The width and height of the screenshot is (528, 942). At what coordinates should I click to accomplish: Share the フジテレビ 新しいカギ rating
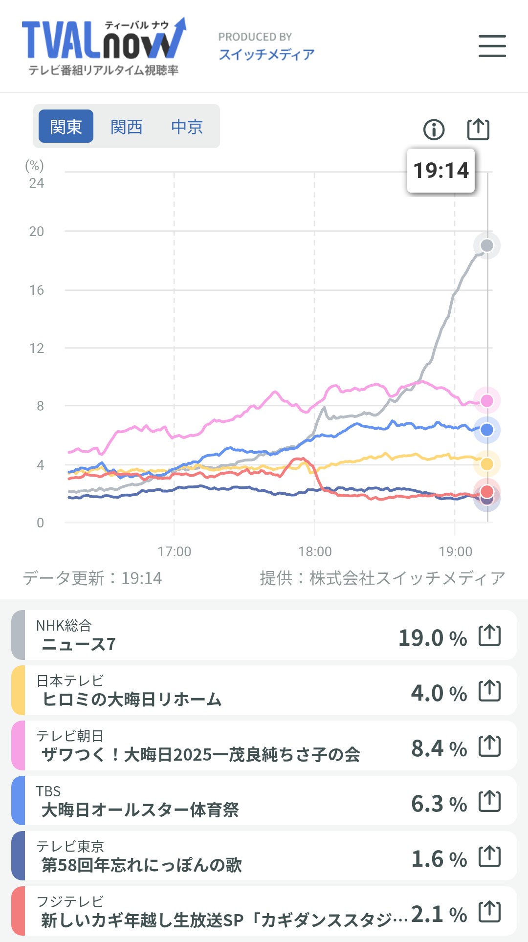pyautogui.click(x=489, y=912)
